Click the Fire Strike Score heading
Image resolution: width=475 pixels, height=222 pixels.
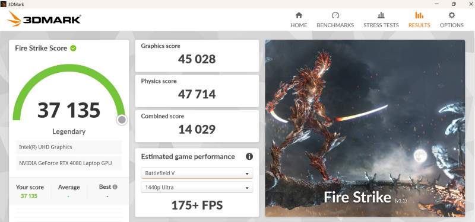point(41,48)
